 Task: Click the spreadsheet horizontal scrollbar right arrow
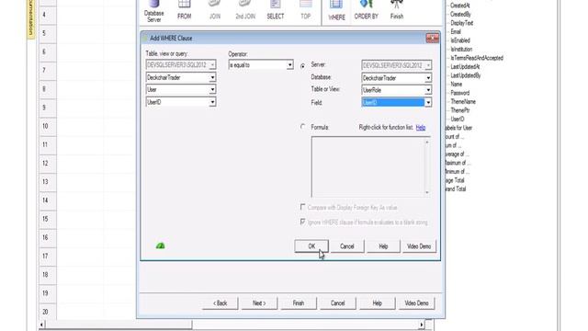pyautogui.click(x=422, y=325)
